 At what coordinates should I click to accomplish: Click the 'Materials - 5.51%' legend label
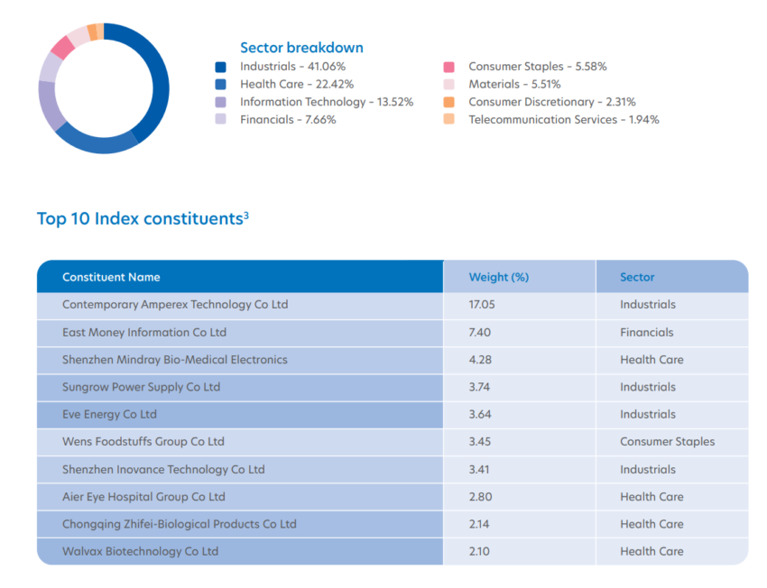[x=514, y=84]
